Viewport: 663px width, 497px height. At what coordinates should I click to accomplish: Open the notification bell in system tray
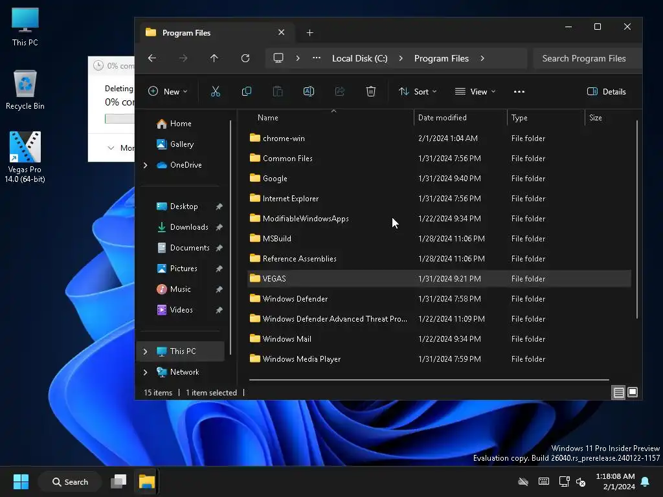646,481
